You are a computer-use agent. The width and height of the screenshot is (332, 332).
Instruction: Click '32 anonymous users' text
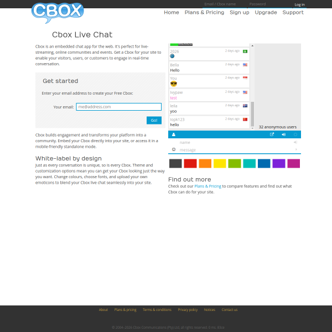tap(278, 127)
